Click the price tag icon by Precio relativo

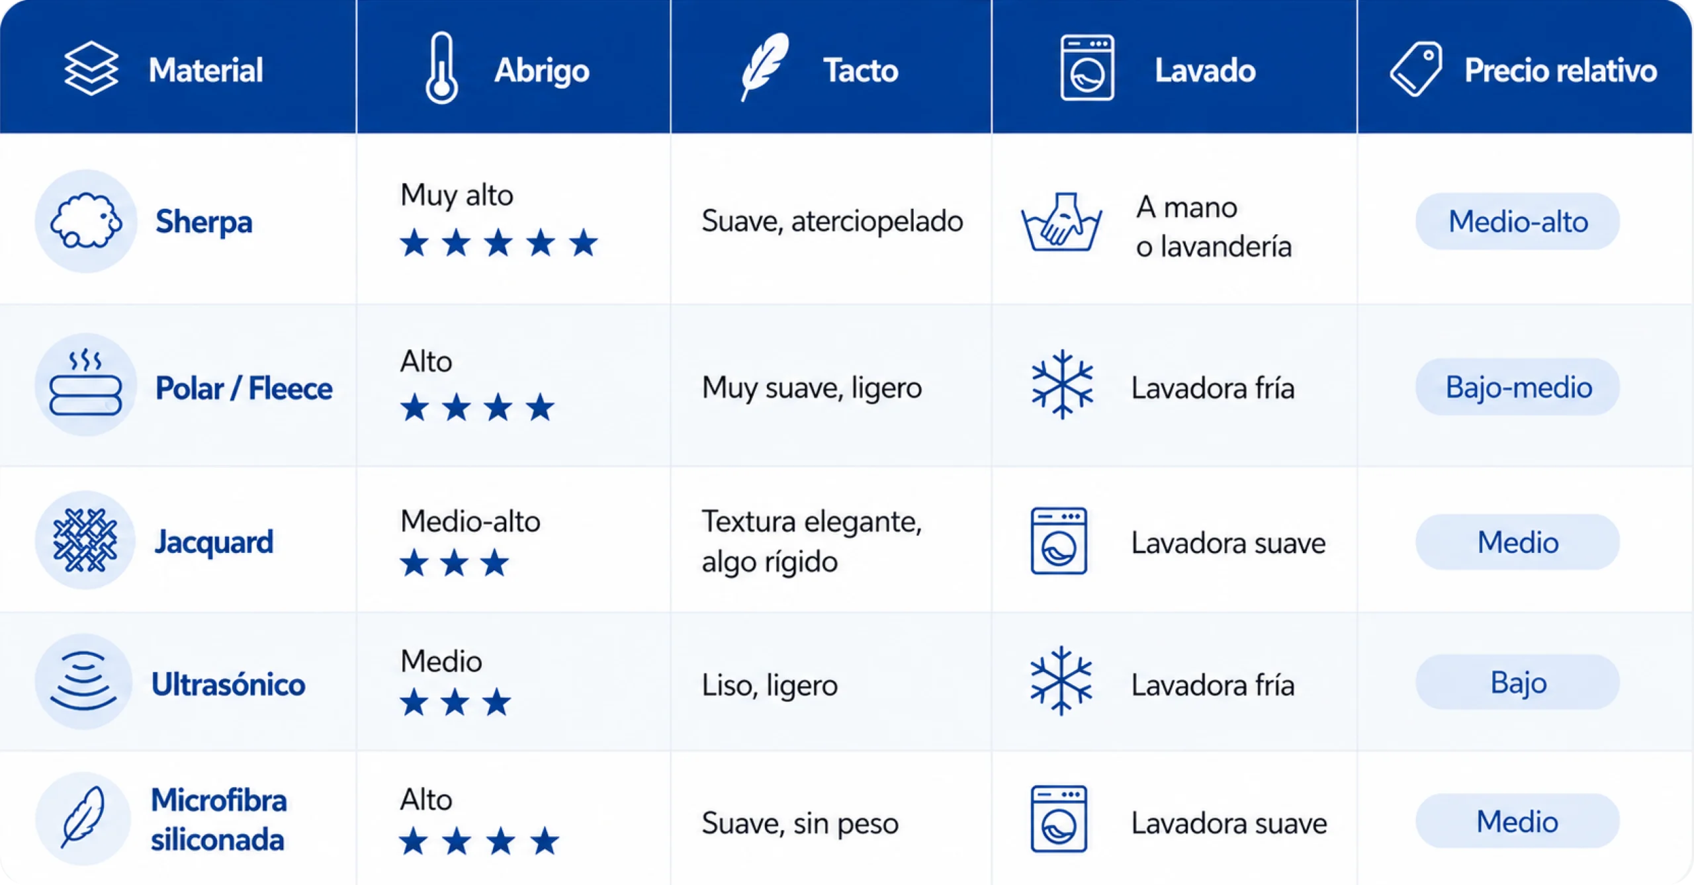coord(1415,69)
